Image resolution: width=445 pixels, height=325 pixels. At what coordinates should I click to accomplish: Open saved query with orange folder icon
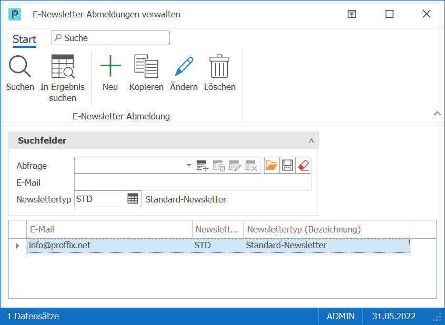coord(271,165)
